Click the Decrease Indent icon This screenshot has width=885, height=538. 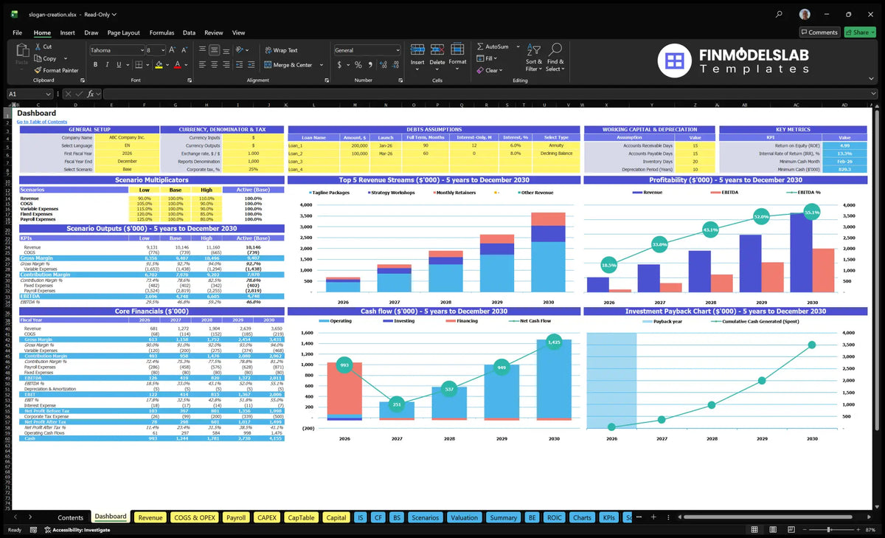240,65
